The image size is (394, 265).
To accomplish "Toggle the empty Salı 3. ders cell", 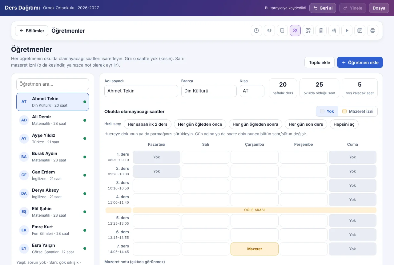I will click(x=206, y=185).
